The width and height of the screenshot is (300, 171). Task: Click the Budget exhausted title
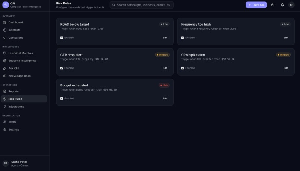[74, 85]
